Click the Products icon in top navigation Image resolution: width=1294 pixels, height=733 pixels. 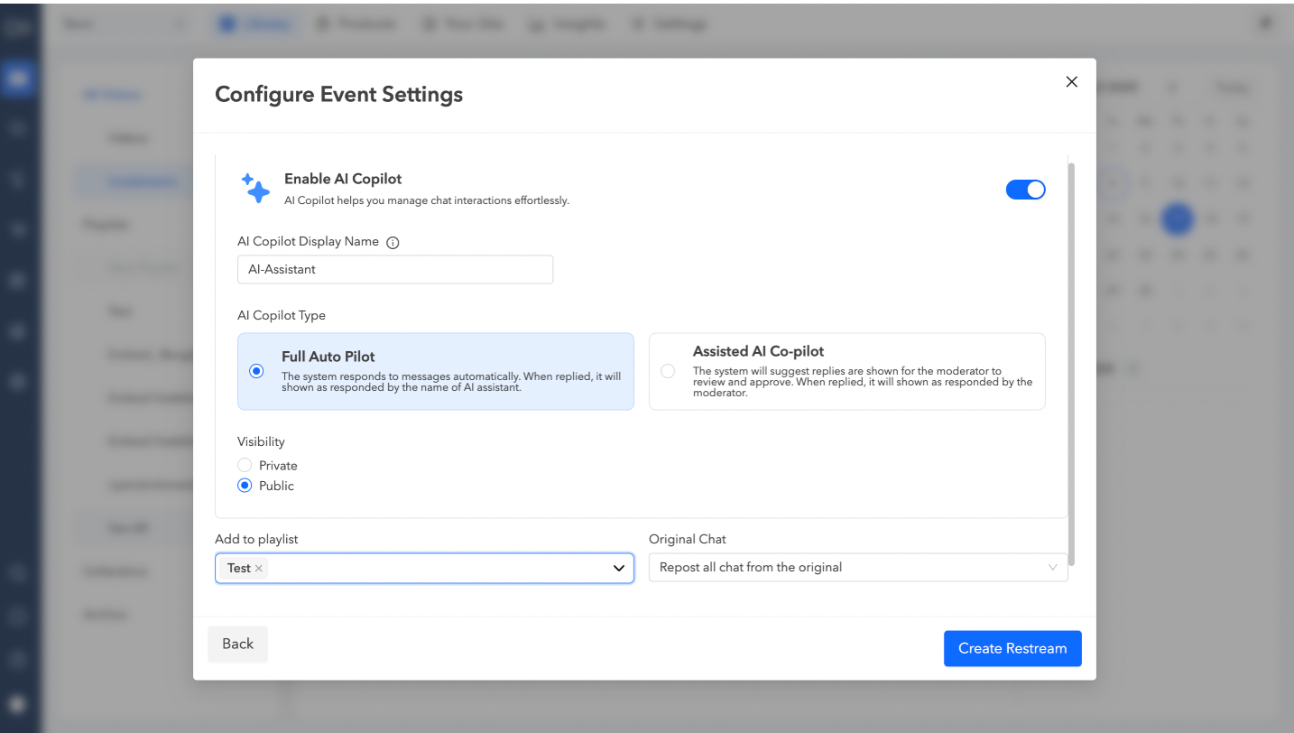click(x=321, y=23)
